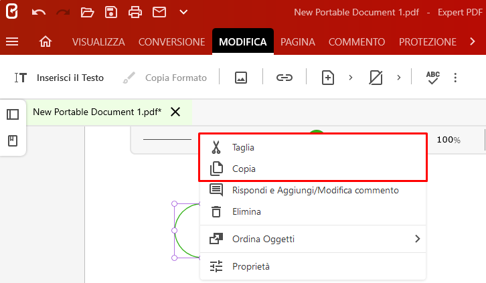Open the bookmarks panel icon

point(13,141)
